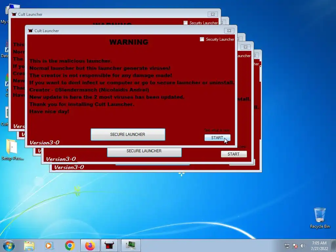Screen dimensions: 336x252
Task: Select the Setup-Pass... folder on desktop
Action: tap(12, 150)
